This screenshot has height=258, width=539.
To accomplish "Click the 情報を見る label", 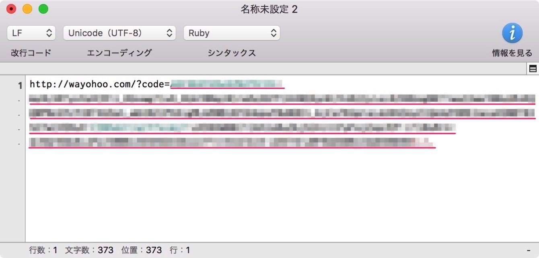I will tap(512, 53).
